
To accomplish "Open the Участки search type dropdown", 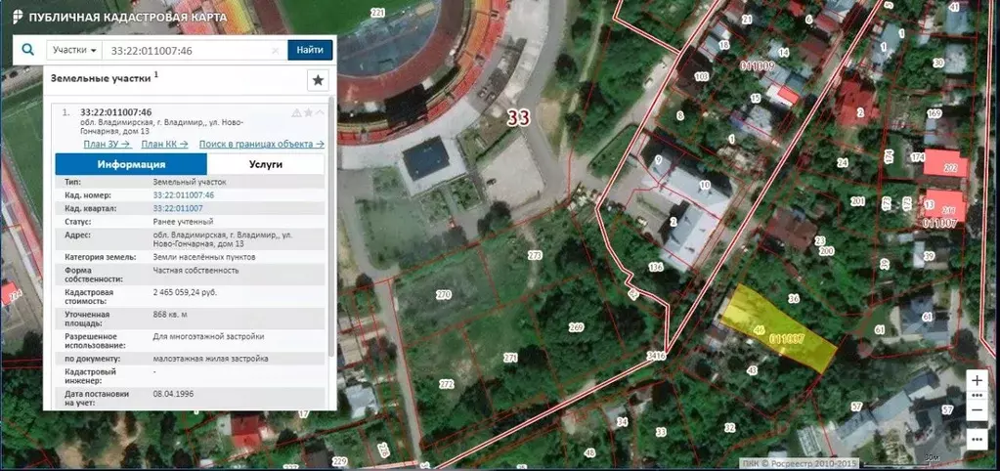I will pyautogui.click(x=74, y=50).
